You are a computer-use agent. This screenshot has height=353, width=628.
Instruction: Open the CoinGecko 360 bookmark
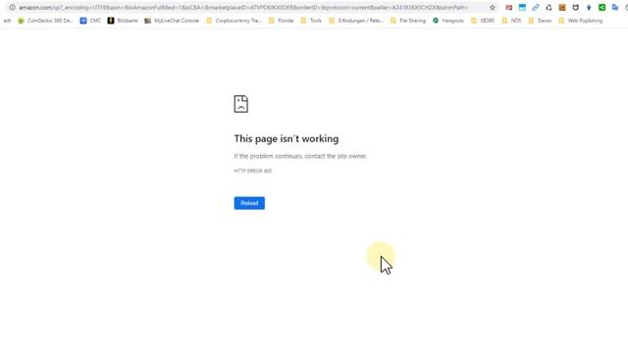tap(45, 21)
